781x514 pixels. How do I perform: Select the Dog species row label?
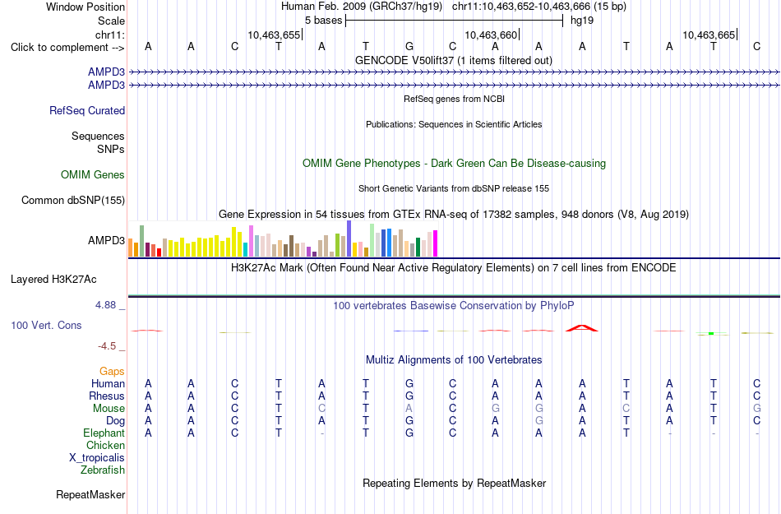coord(115,421)
